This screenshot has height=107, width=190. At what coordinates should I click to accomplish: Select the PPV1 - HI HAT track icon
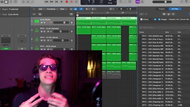pyautogui.click(x=37, y=39)
